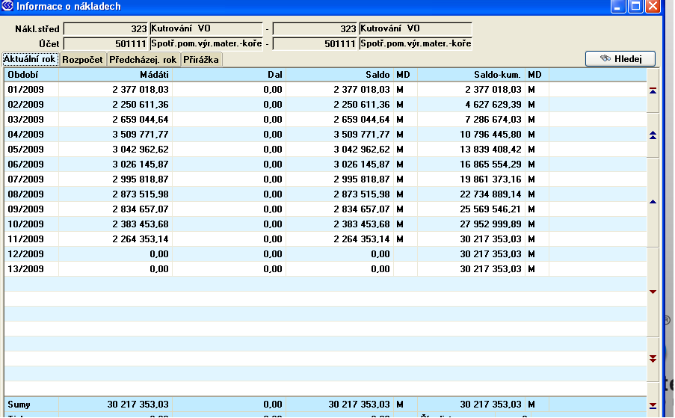Image resolution: width=675 pixels, height=418 pixels.
Task: Click first Účet code field 501111
Action: pos(106,44)
